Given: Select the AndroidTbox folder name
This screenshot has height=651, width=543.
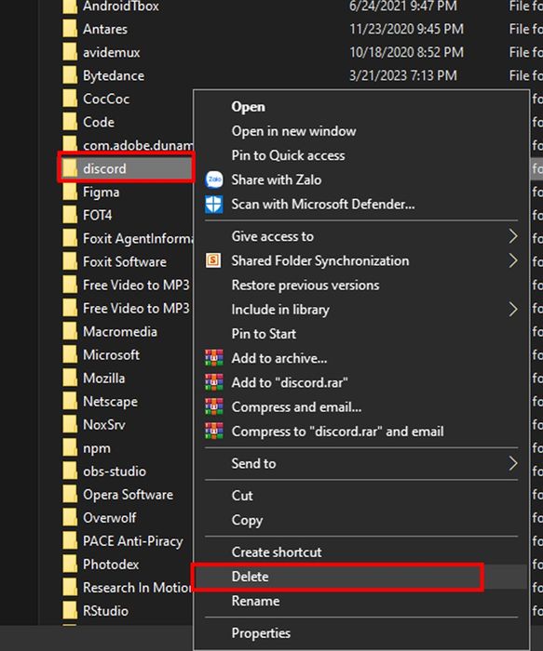Looking at the screenshot, I should coord(121,7).
